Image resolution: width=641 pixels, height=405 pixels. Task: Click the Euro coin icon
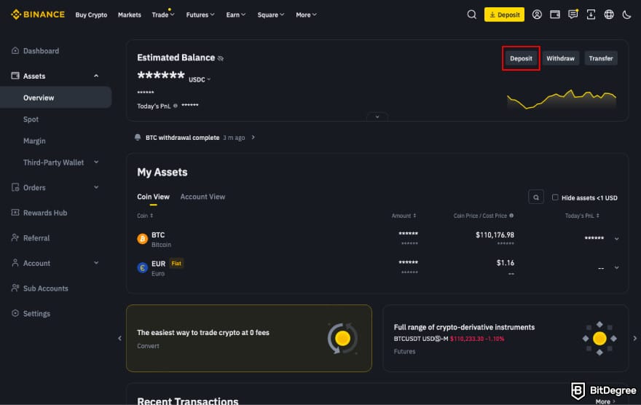pos(142,267)
